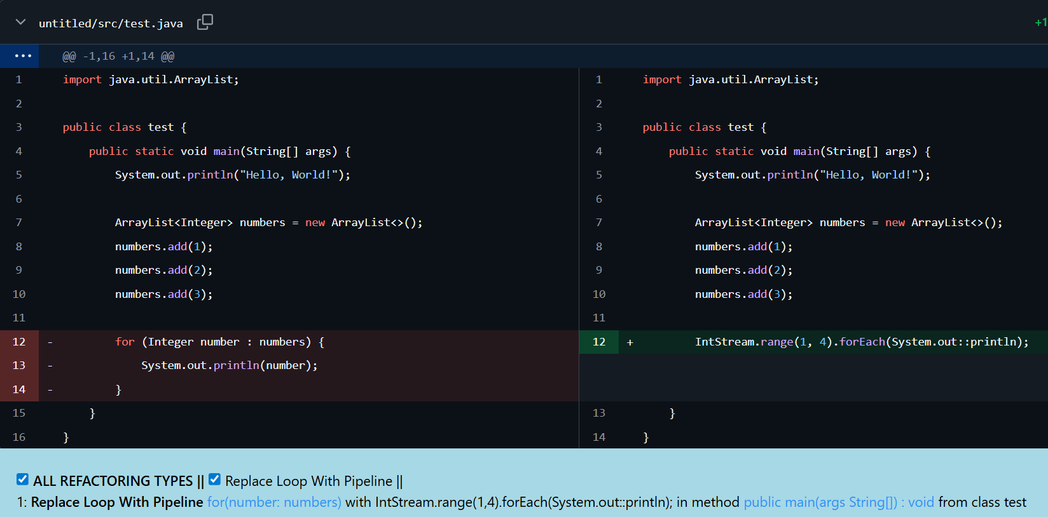Image resolution: width=1048 pixels, height=517 pixels.
Task: Expand hidden lines with the ellipsis button
Action: 23,56
